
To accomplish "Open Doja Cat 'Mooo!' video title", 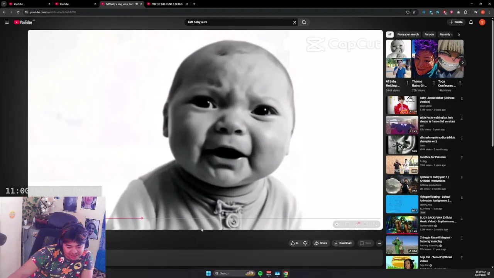I will click(x=436, y=259).
